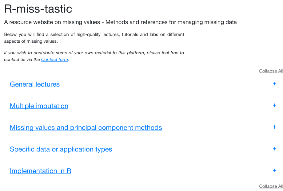
Task: Open the Contact form link
Action: (54, 60)
